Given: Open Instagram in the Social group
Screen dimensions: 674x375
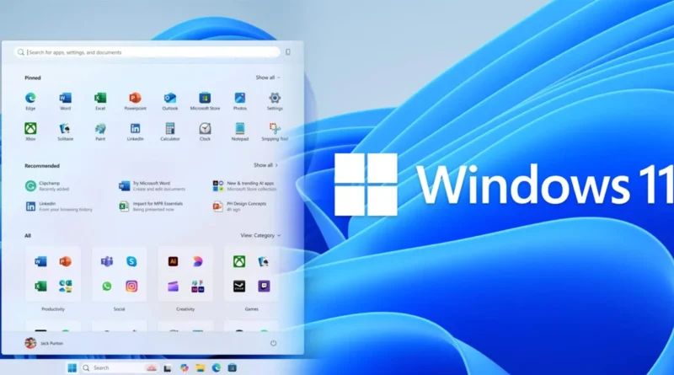Looking at the screenshot, I should point(131,286).
